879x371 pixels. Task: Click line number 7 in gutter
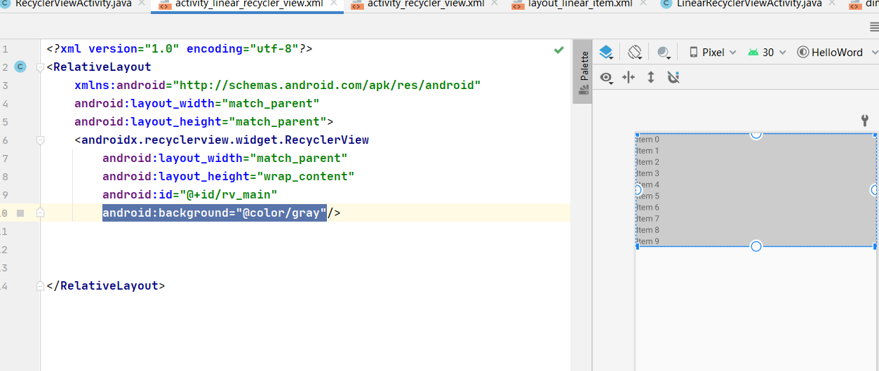pos(5,158)
